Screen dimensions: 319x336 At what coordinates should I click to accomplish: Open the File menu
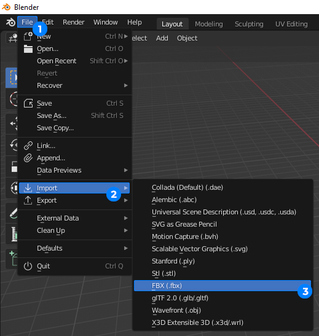27,22
